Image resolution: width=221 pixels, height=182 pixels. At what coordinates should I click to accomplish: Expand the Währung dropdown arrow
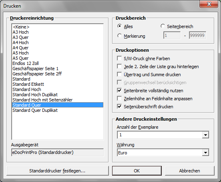pos(205,152)
